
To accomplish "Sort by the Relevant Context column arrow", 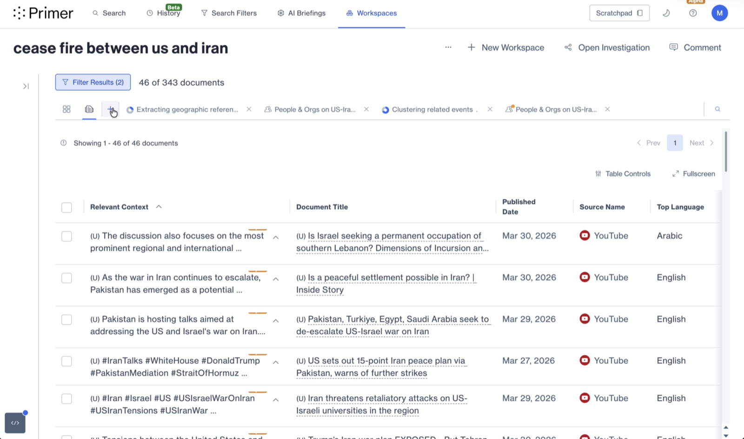I will point(159,207).
